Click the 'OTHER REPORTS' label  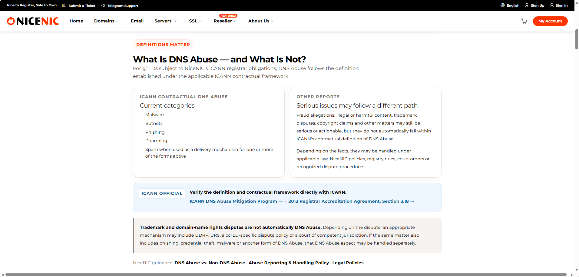coord(318,97)
